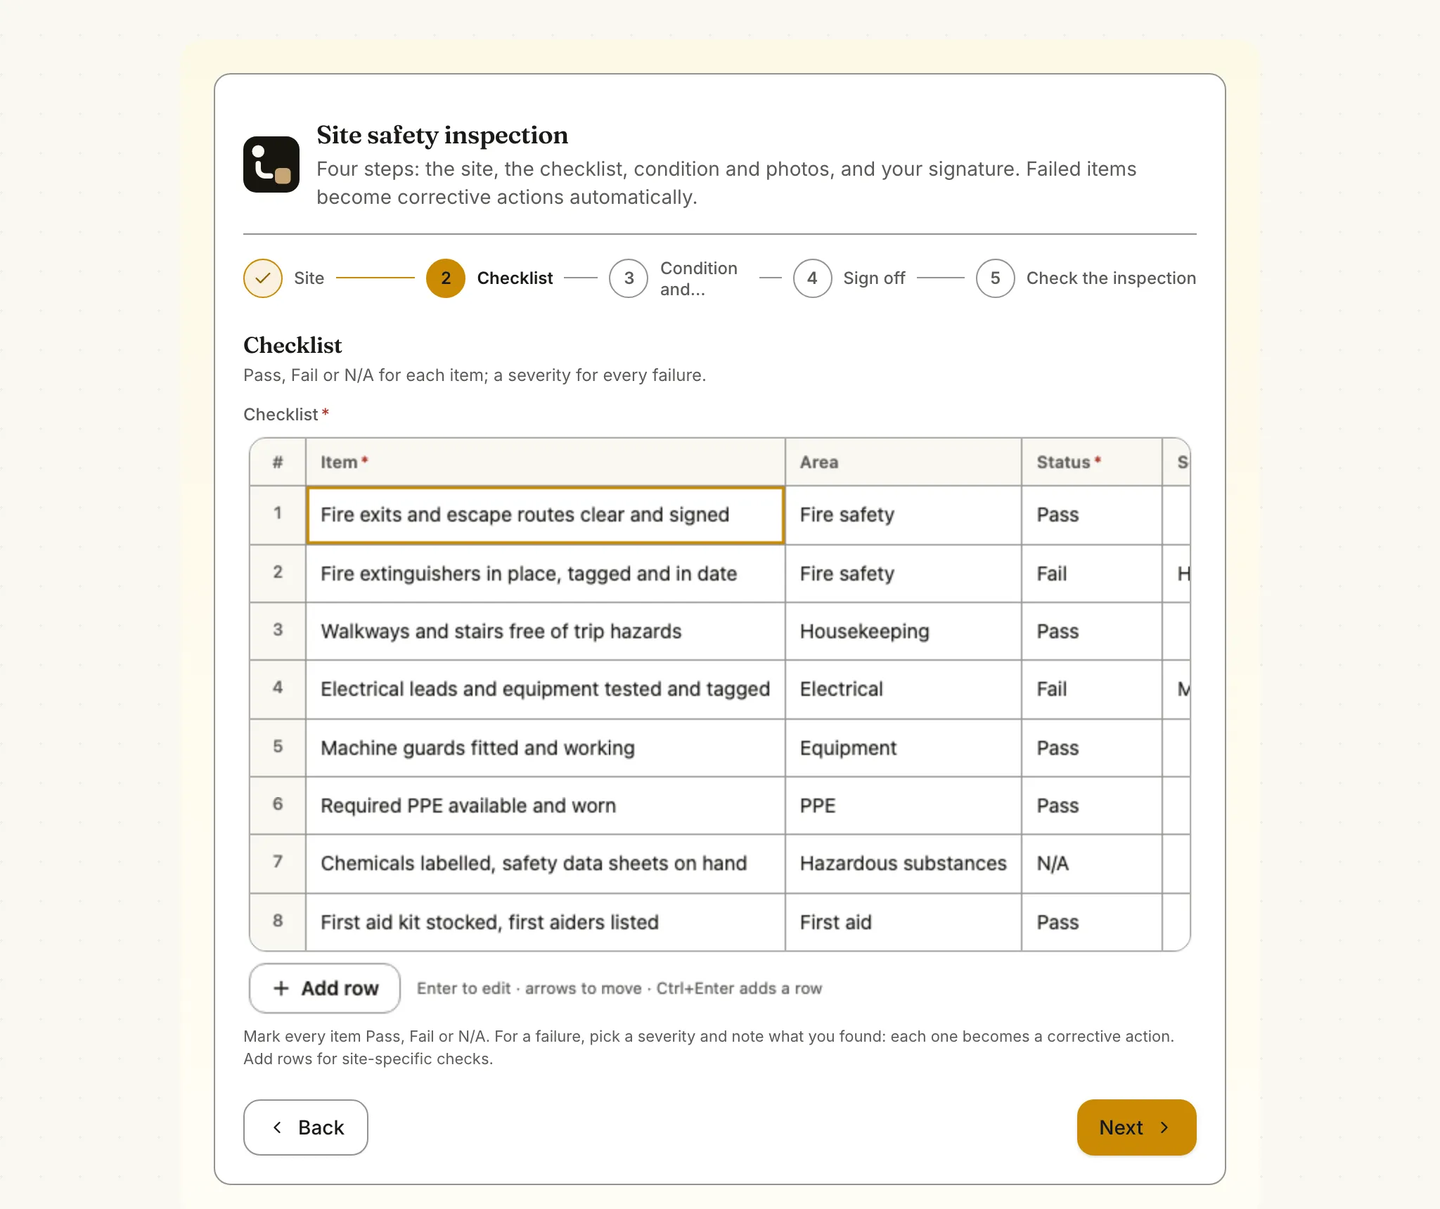Image resolution: width=1440 pixels, height=1209 pixels.
Task: Select cell 'Chemicals labelled, safety data sheets on hand'
Action: [546, 864]
